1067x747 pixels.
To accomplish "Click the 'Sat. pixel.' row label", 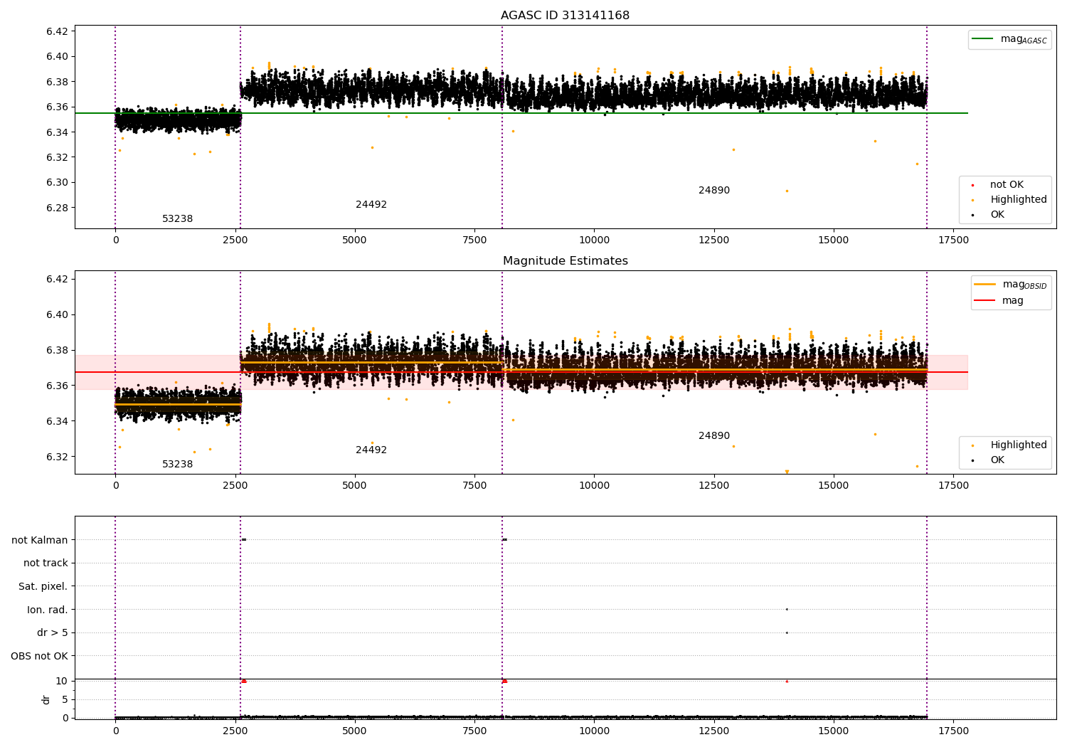I will point(43,587).
